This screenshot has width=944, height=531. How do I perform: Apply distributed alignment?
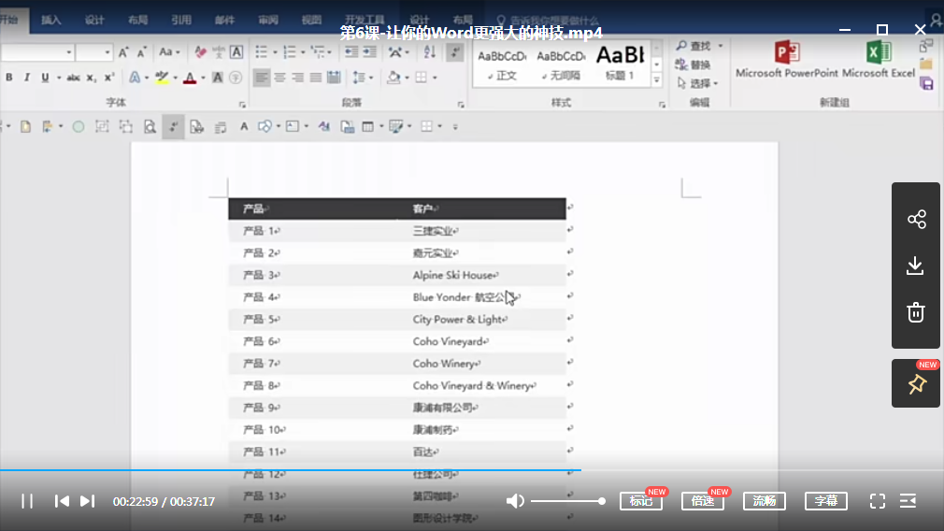(334, 78)
